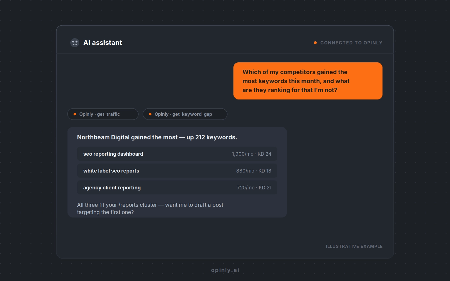Click the opinly.ai footer text
This screenshot has width=450, height=281.
pyautogui.click(x=225, y=270)
